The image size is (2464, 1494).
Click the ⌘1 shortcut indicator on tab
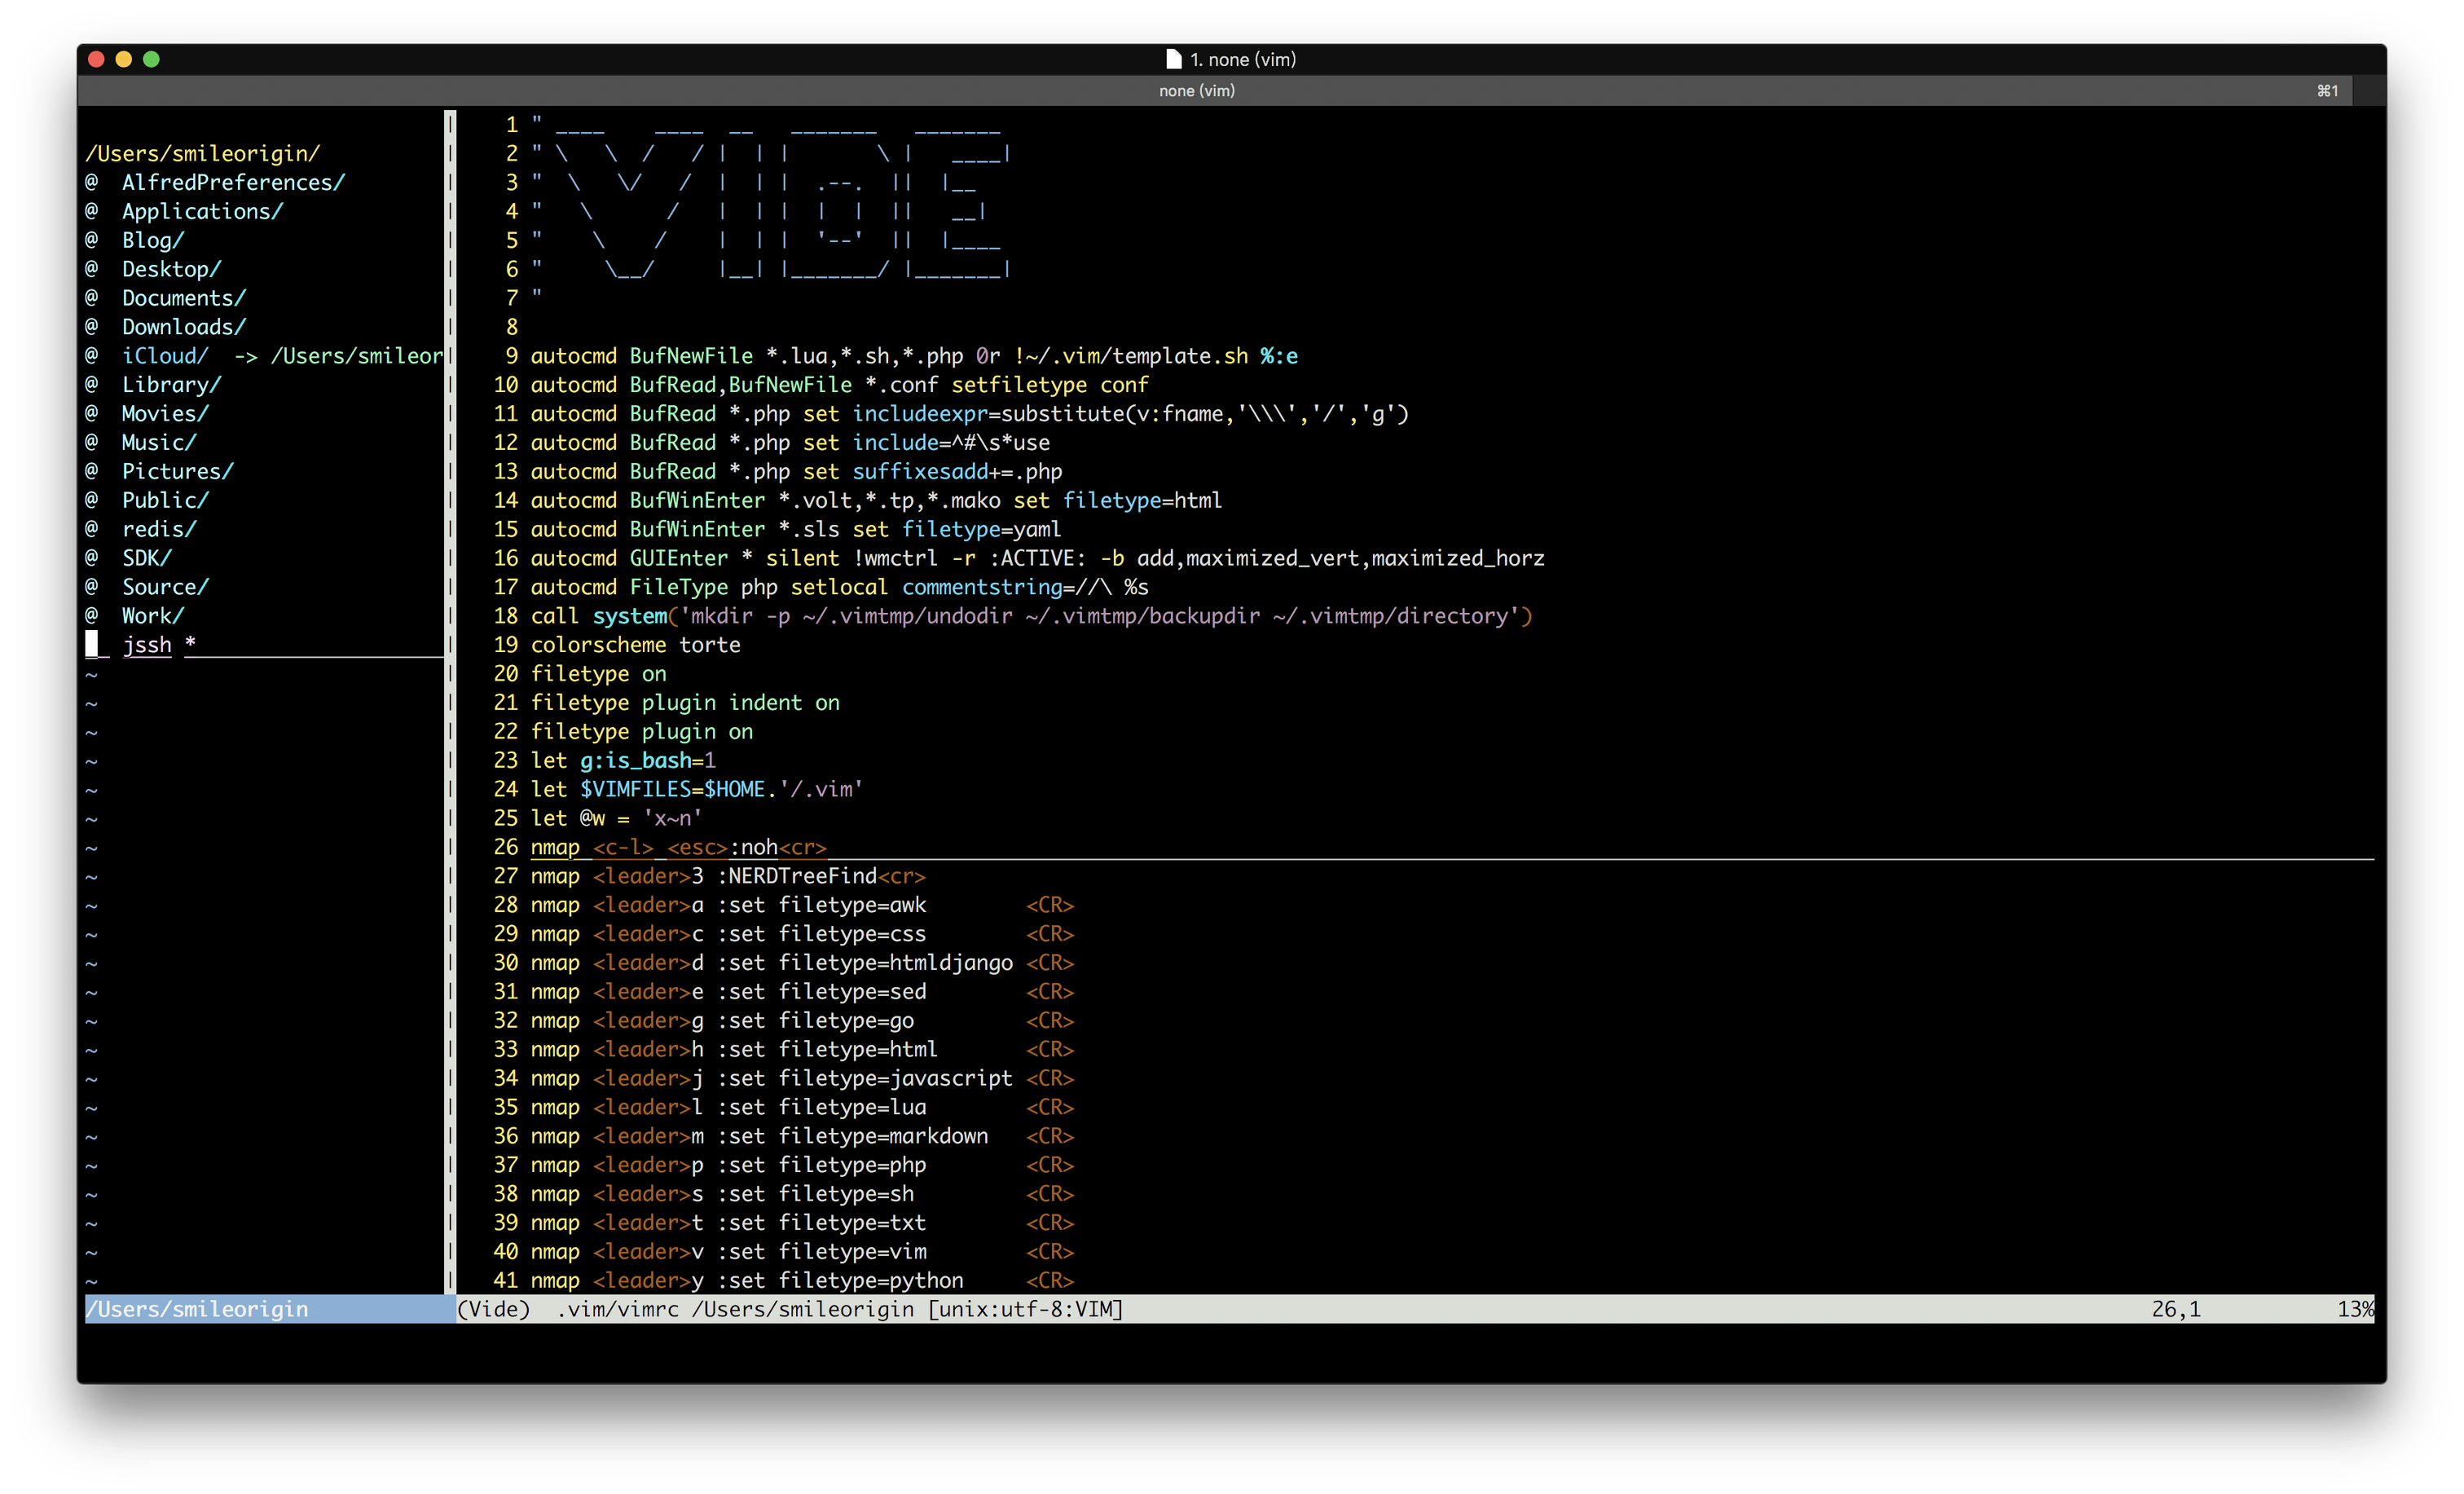[x=2327, y=91]
